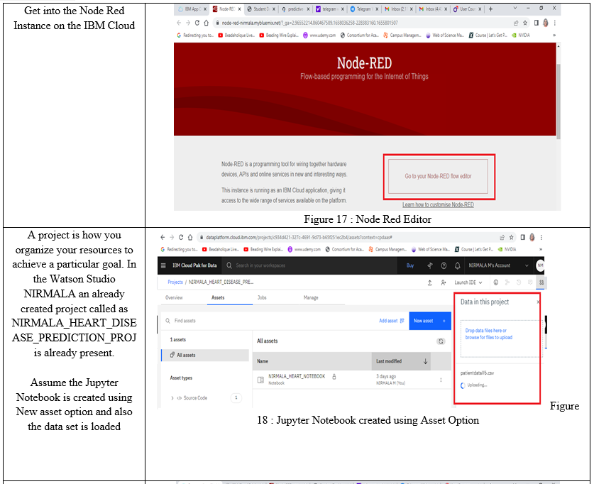Click the help question mark icon
Viewport: 594px width, 484px height.
(444, 265)
